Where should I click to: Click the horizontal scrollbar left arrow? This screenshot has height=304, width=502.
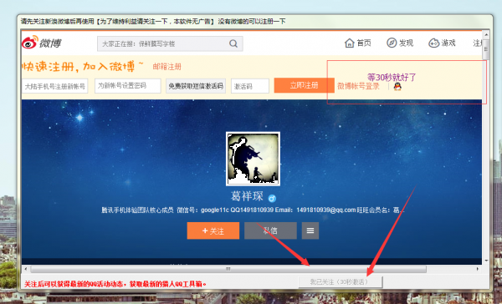(26, 269)
